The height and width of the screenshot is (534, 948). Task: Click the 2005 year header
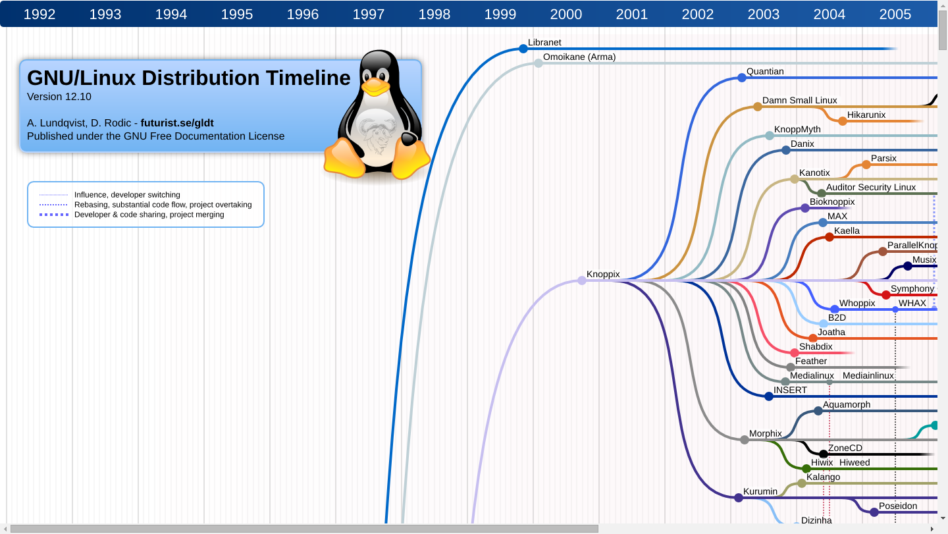(x=895, y=14)
